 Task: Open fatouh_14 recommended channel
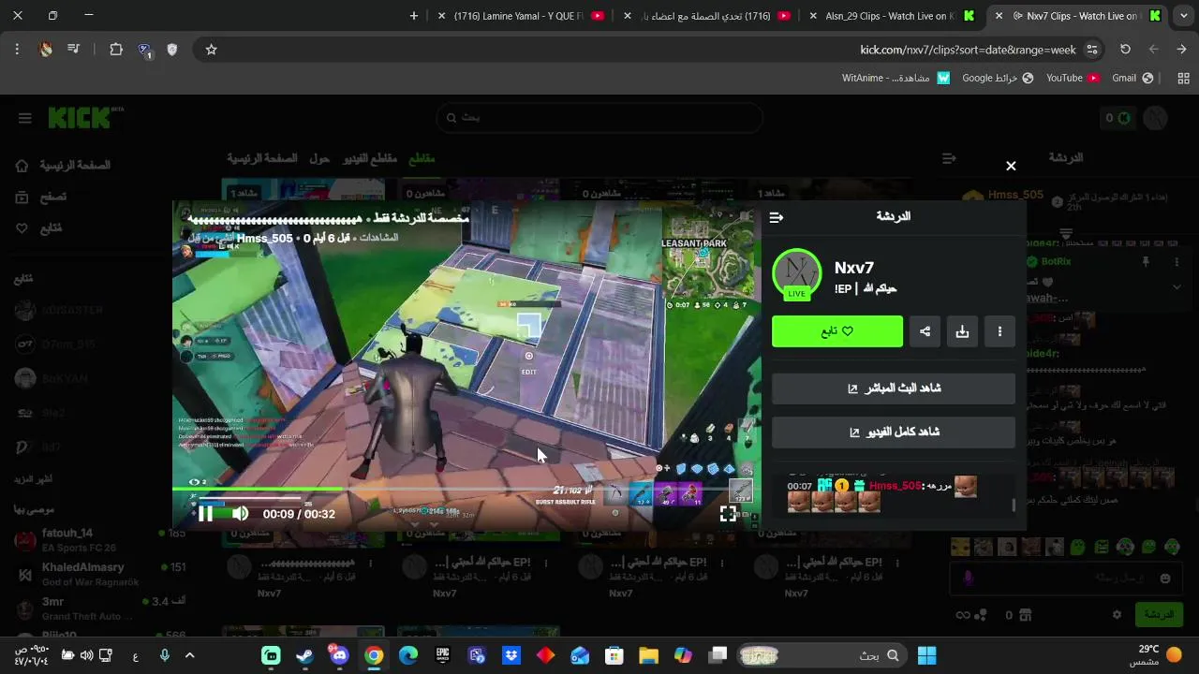click(x=99, y=540)
